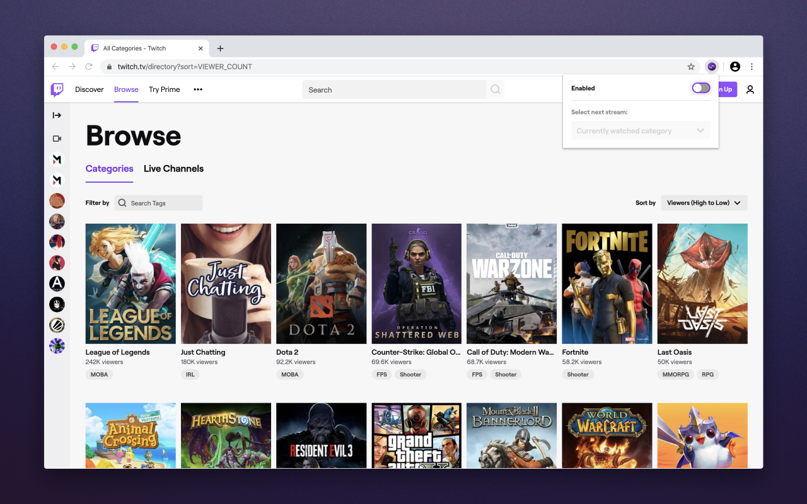Open the Grand Theft Auto cover thumbnail
The width and height of the screenshot is (807, 504).
tap(416, 435)
